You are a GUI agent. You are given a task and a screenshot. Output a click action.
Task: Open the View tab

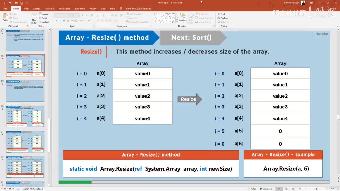[103, 8]
